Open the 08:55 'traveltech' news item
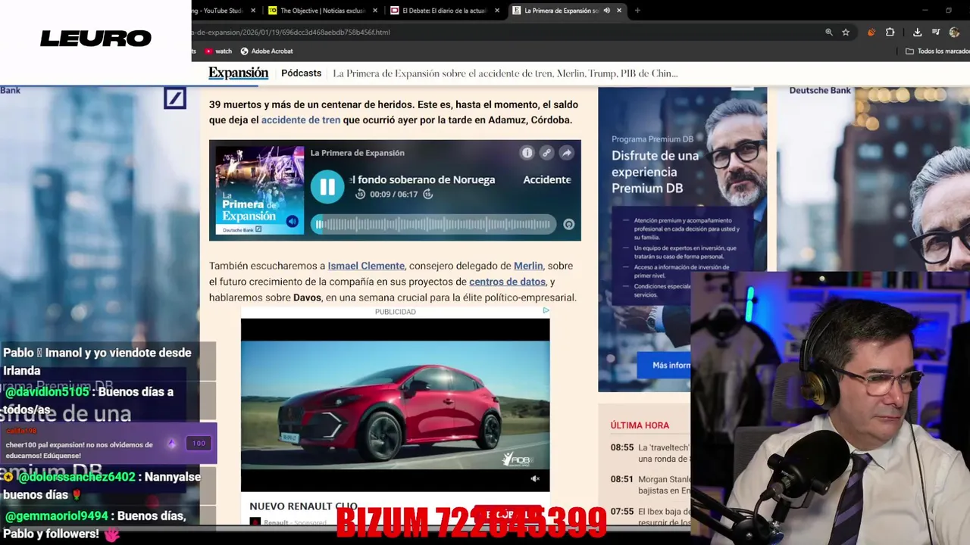This screenshot has height=545, width=970. pyautogui.click(x=665, y=453)
